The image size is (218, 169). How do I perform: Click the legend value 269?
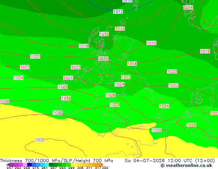26,168
